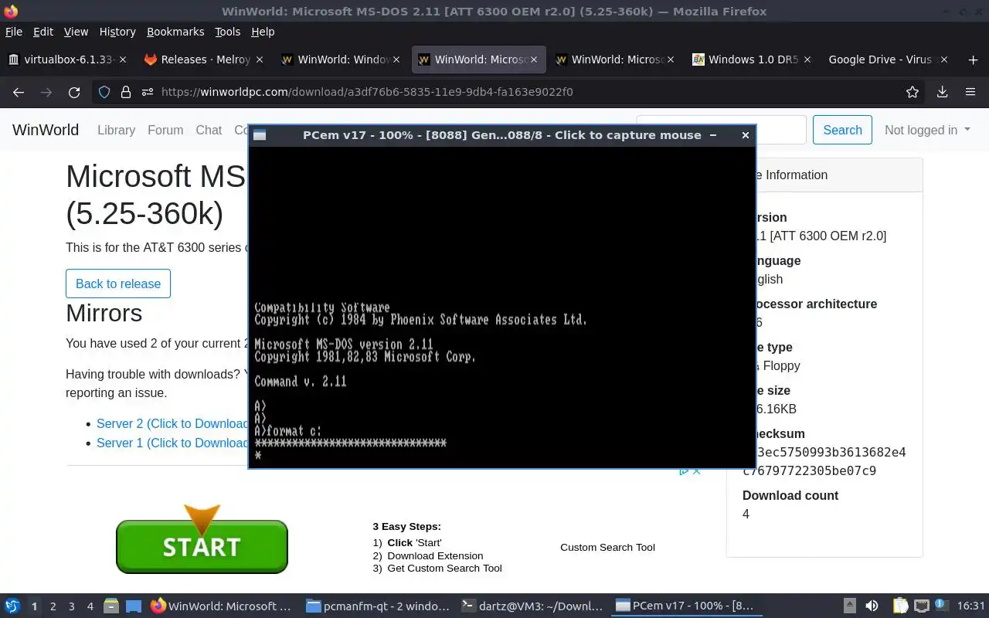Open the History menu
This screenshot has width=989, height=618.
pyautogui.click(x=117, y=32)
